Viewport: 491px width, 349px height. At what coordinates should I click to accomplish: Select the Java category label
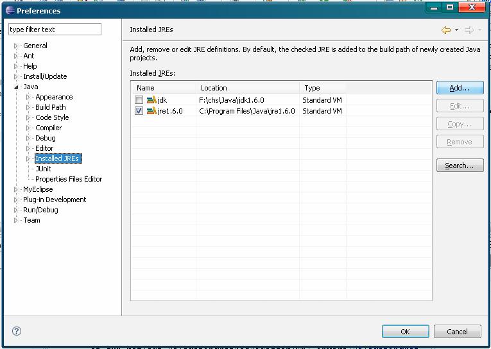pos(31,87)
